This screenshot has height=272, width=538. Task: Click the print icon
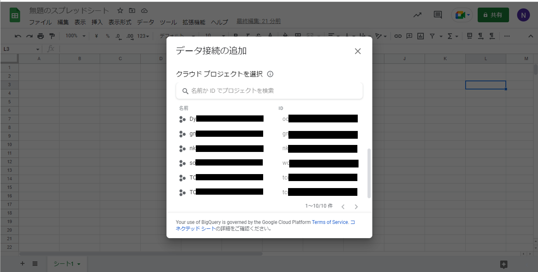tap(40, 36)
